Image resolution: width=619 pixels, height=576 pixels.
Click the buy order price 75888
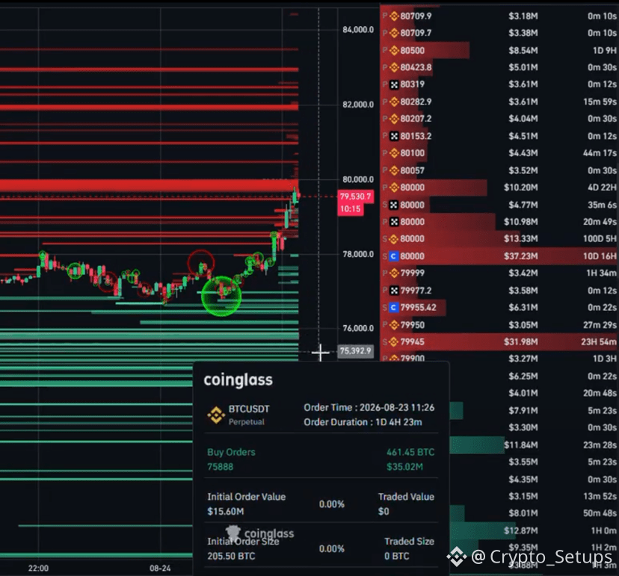pyautogui.click(x=221, y=467)
